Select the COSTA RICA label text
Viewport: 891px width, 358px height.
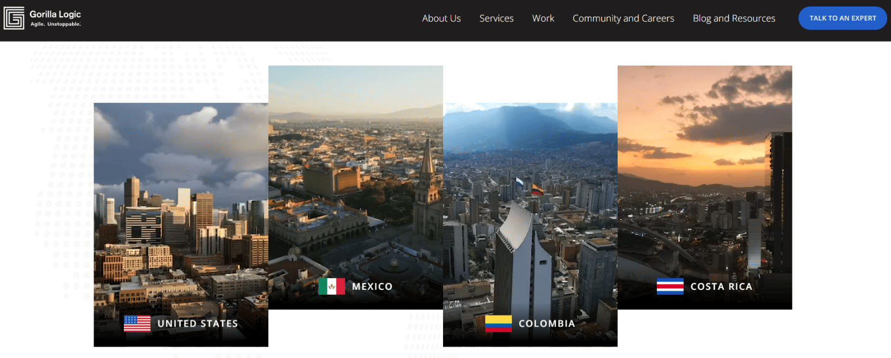click(721, 287)
